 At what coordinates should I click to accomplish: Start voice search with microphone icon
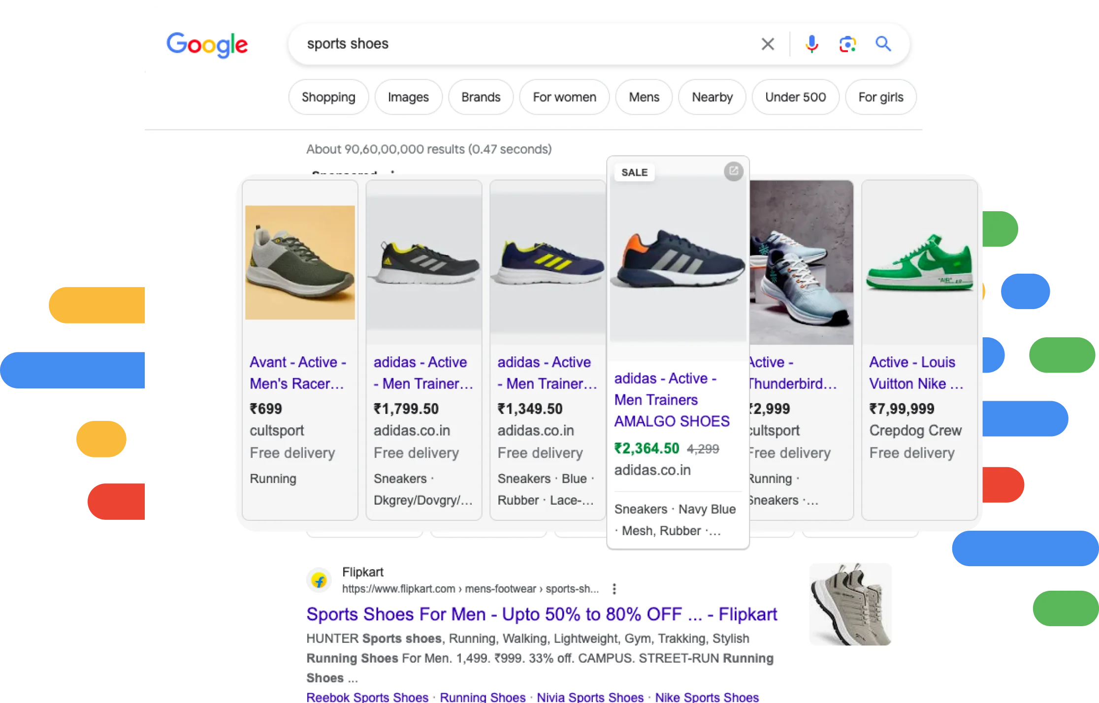(811, 44)
